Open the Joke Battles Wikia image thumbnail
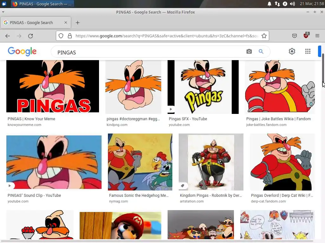Viewport: 325px width, 243px height. point(280,87)
